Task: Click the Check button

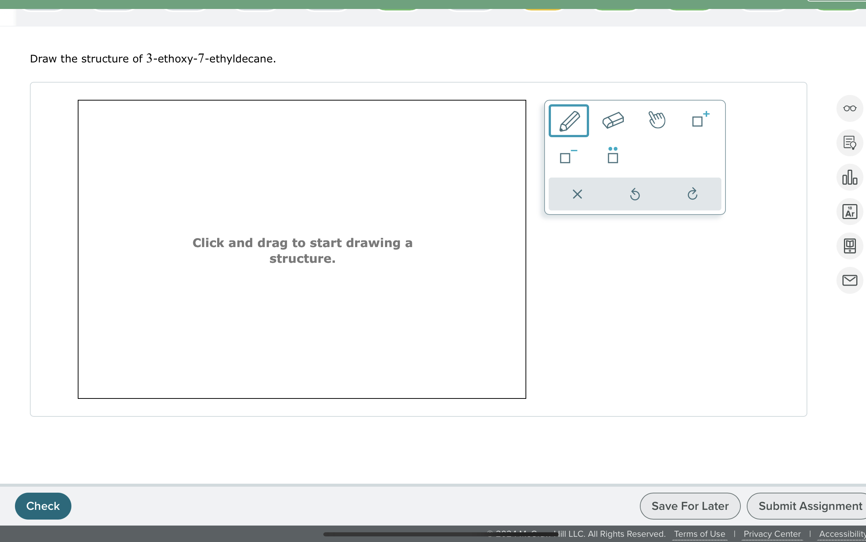Action: coord(43,506)
